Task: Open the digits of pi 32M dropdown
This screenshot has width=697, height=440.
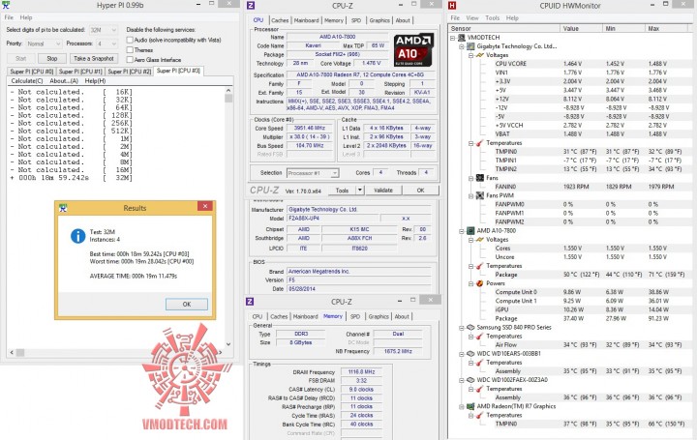Action: click(104, 30)
